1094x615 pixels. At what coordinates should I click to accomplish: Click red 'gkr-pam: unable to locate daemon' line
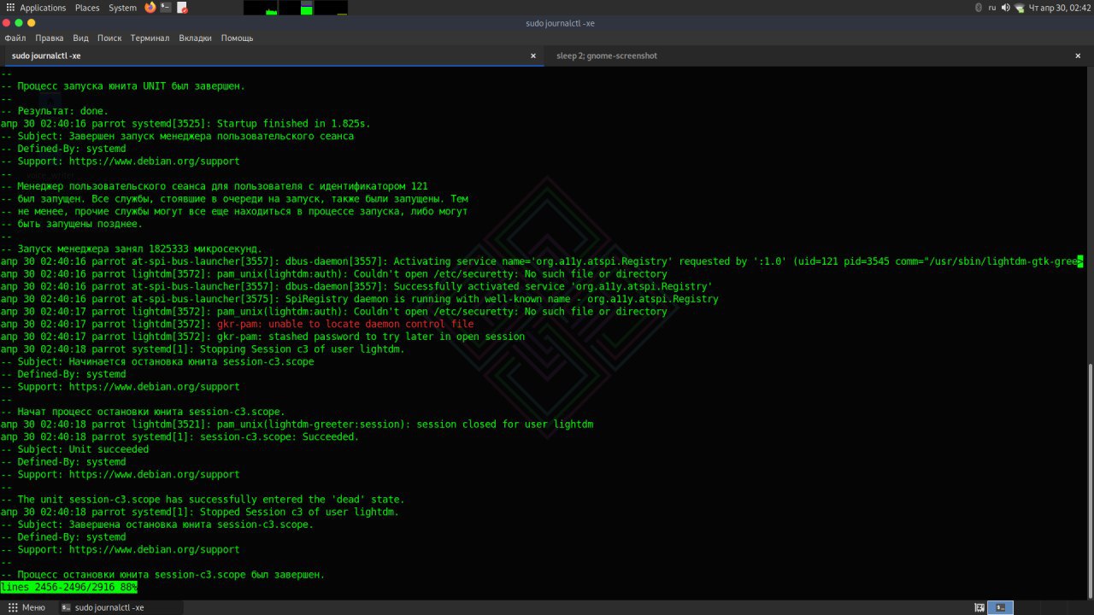tap(345, 325)
